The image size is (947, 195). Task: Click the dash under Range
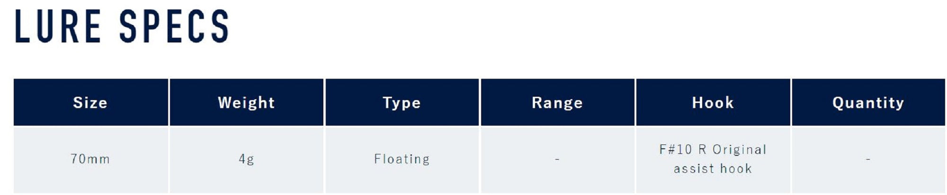(557, 160)
